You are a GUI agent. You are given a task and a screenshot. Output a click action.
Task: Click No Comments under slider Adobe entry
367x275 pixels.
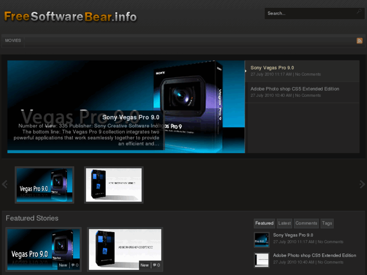tap(308, 95)
